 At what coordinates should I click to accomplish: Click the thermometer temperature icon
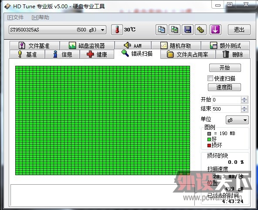click(x=117, y=30)
